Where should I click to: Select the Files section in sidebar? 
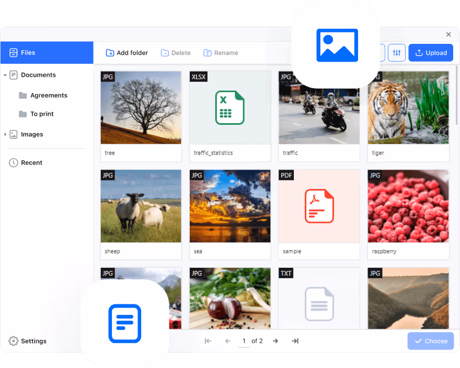(47, 53)
